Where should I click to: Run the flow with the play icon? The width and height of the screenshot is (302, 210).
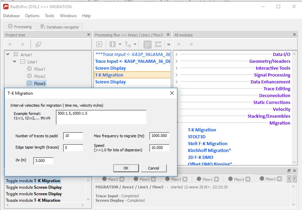pyautogui.click(x=99, y=44)
